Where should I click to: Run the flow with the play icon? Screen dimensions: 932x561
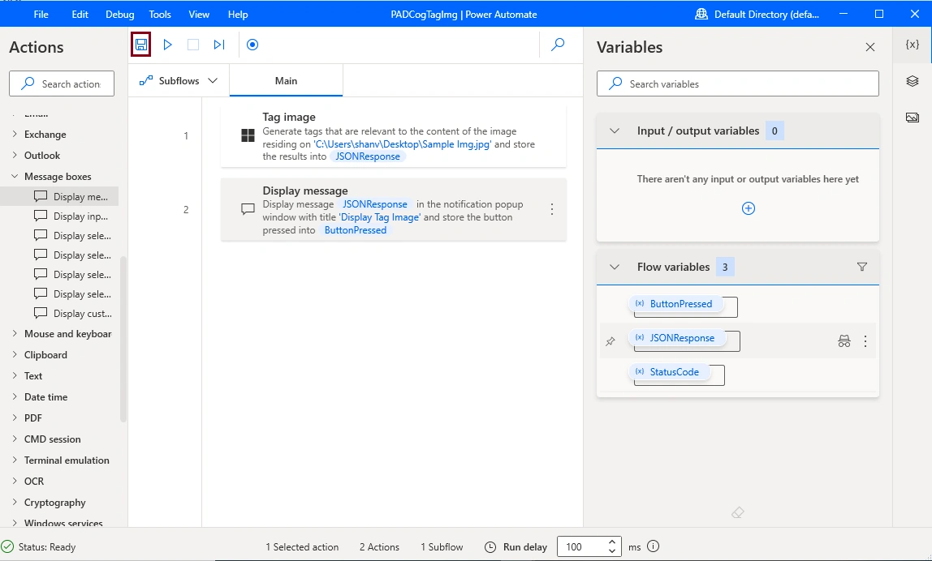click(x=167, y=45)
